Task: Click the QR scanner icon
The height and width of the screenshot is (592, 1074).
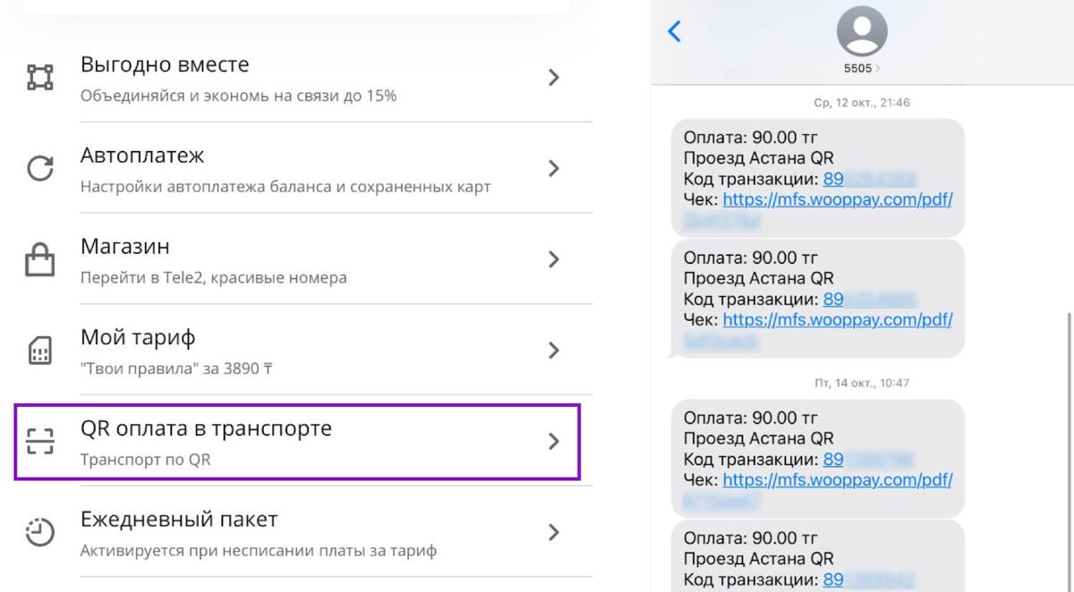Action: (40, 442)
